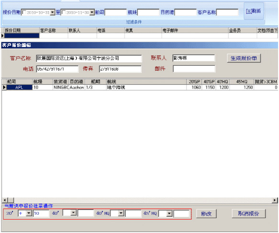Click the 业务员 column header
The height and width of the screenshot is (233, 279).
click(x=243, y=31)
